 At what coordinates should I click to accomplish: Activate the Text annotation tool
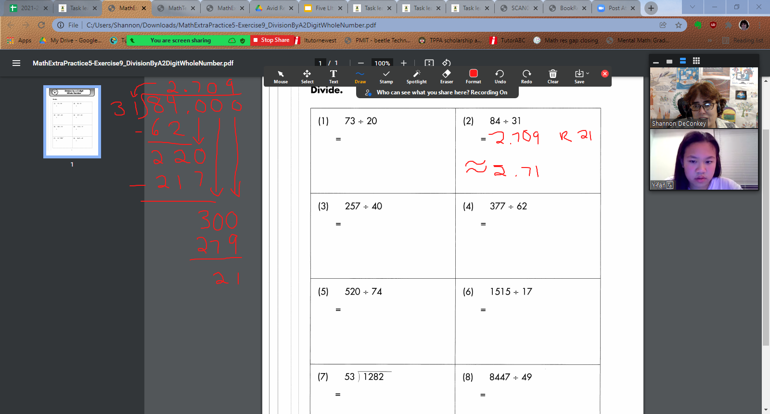point(334,77)
